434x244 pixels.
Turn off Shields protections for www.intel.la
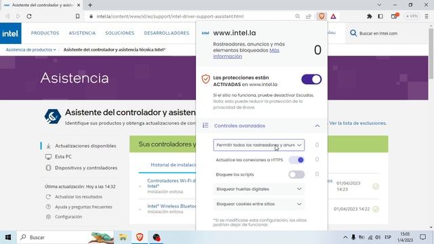pyautogui.click(x=311, y=79)
